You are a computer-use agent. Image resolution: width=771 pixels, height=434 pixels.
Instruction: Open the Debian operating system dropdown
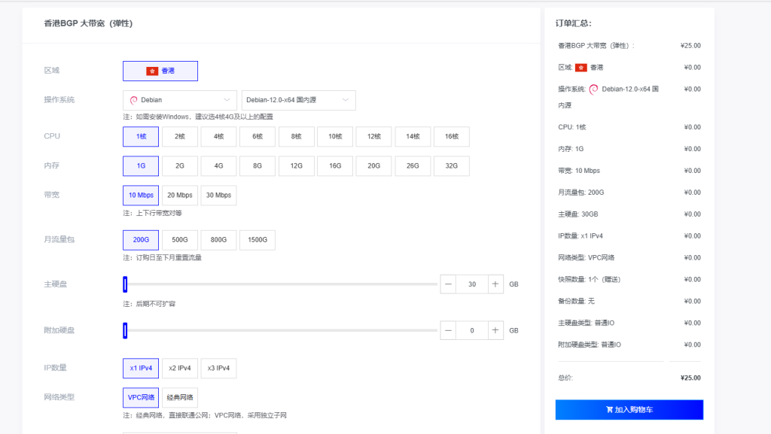point(179,99)
